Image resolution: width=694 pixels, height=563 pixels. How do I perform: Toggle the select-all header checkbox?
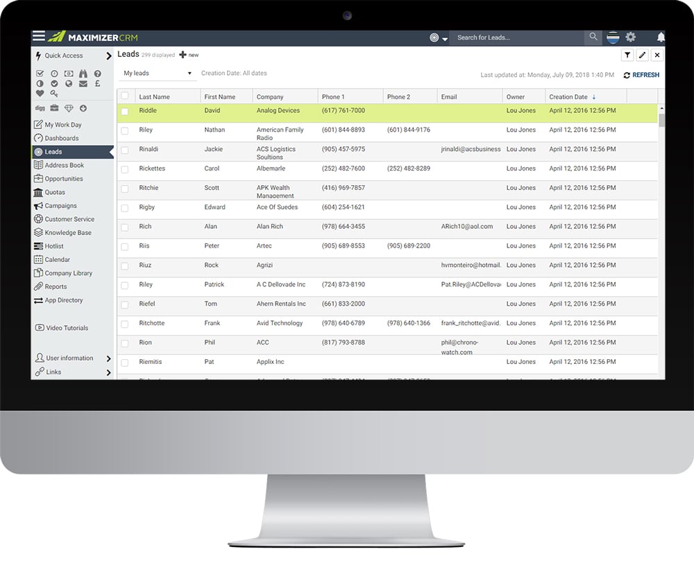coord(125,96)
